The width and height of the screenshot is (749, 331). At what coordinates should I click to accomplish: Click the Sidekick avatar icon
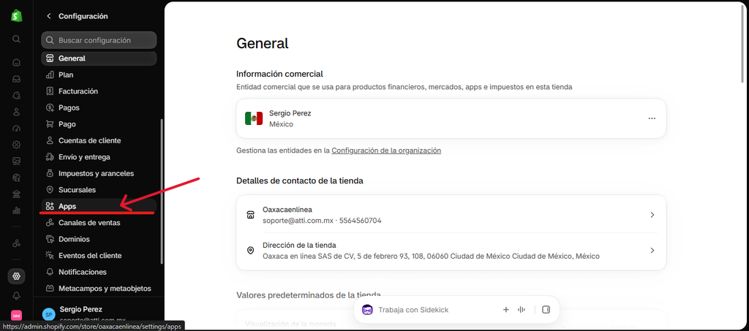367,310
